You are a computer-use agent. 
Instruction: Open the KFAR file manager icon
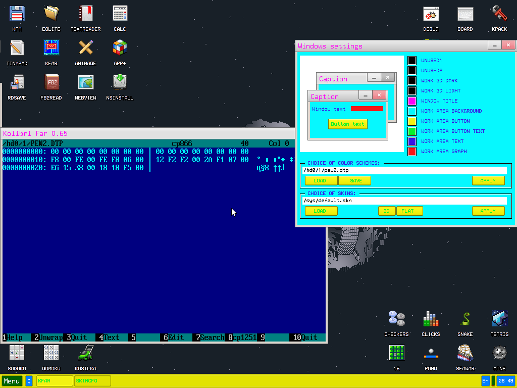(x=51, y=48)
